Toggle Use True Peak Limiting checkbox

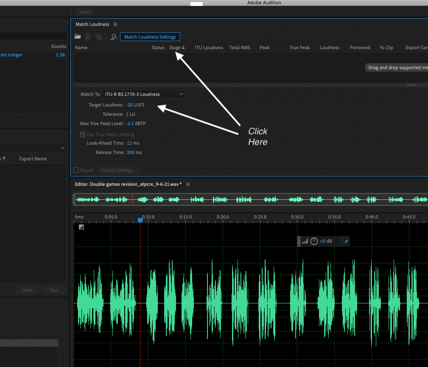pyautogui.click(x=83, y=134)
